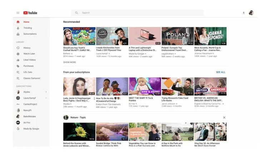Click Laura Kampf channel avatar in sidebar
275x155 pixels.
point(18,98)
